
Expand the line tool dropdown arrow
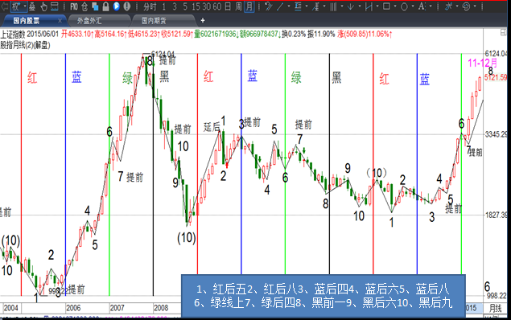pos(289,6)
